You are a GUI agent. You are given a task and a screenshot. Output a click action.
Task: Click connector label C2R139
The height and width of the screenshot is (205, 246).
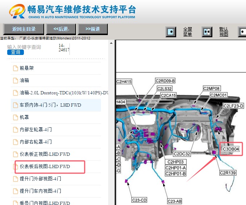coord(228,173)
